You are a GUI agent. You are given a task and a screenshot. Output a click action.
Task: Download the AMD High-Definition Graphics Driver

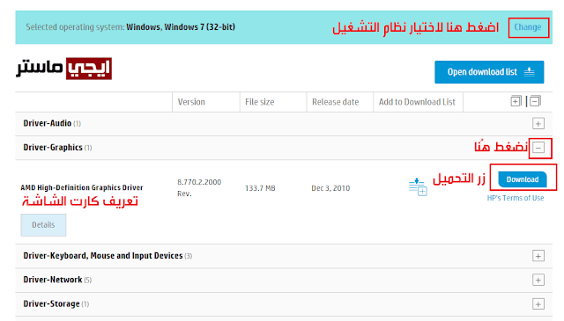pos(523,179)
